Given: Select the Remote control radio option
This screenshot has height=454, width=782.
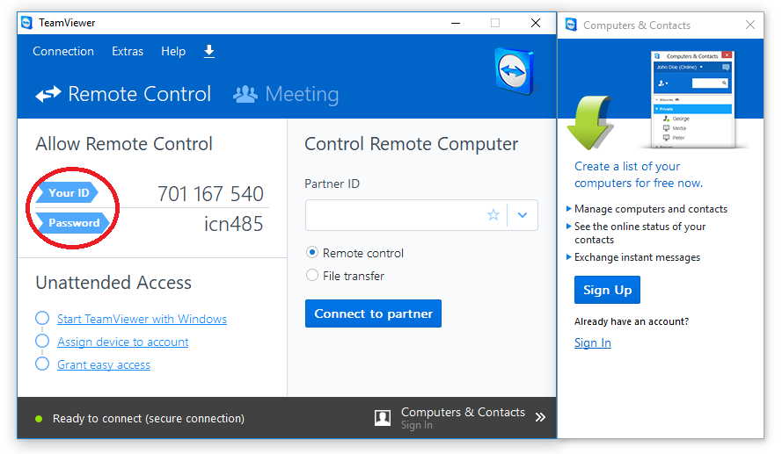Looking at the screenshot, I should pos(312,252).
